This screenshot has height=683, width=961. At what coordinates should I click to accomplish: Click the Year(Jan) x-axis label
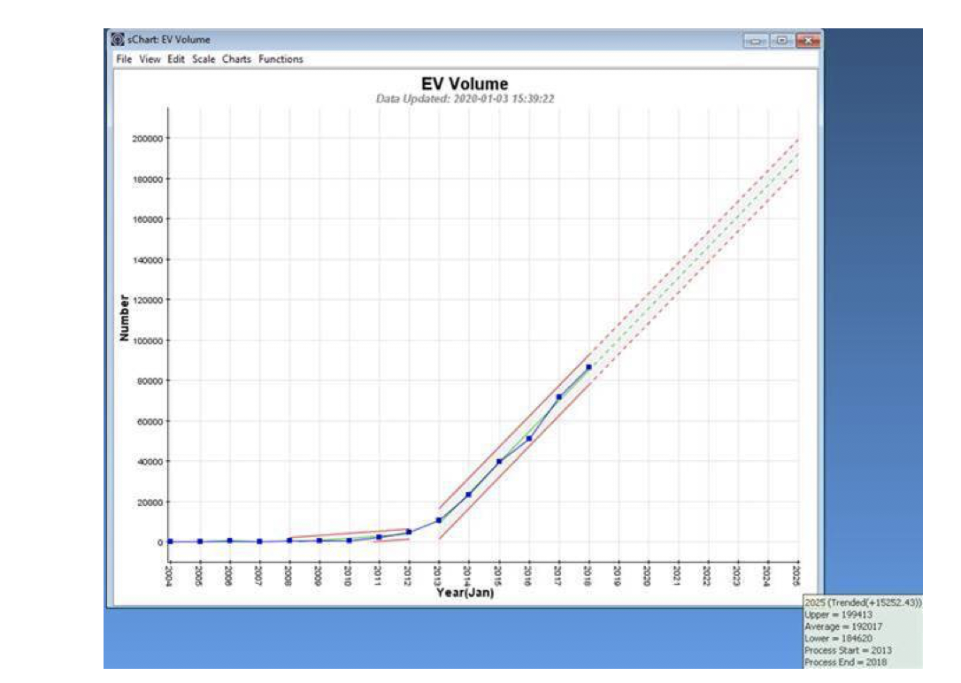tap(465, 593)
